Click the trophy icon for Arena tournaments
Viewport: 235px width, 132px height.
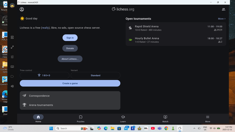[24, 105]
